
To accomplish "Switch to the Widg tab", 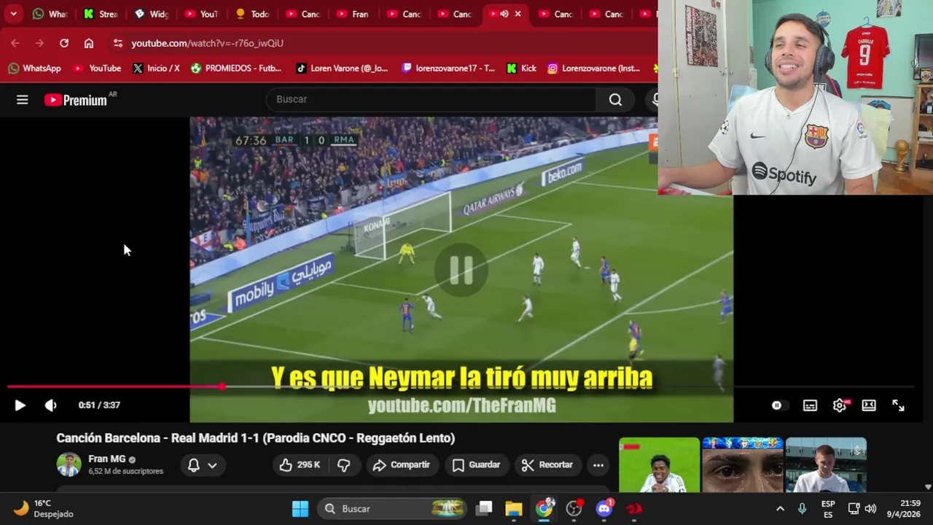I will [152, 14].
